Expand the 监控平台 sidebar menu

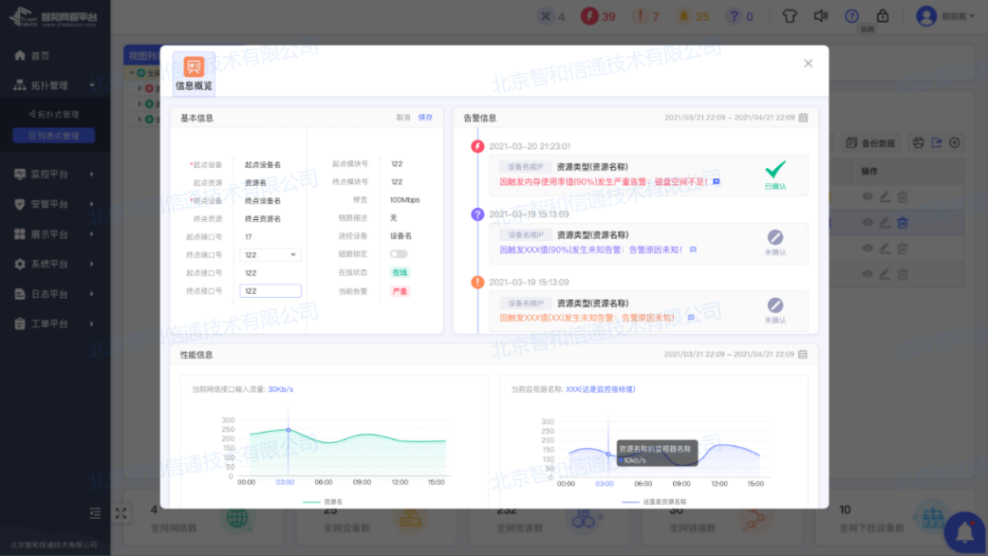coord(54,175)
